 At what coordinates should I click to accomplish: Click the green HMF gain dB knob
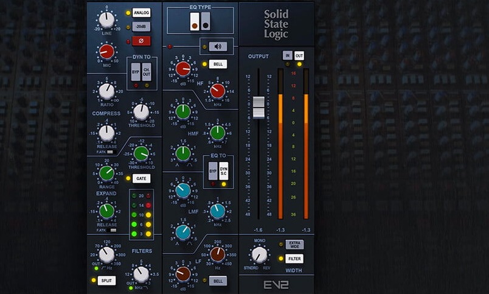(x=183, y=112)
